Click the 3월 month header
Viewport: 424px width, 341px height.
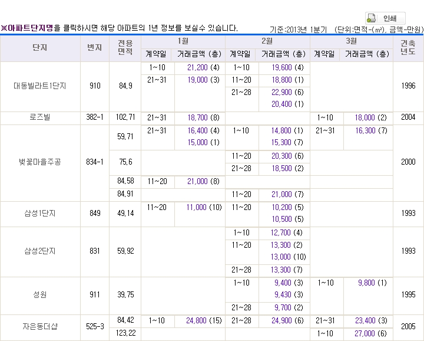pos(351,41)
